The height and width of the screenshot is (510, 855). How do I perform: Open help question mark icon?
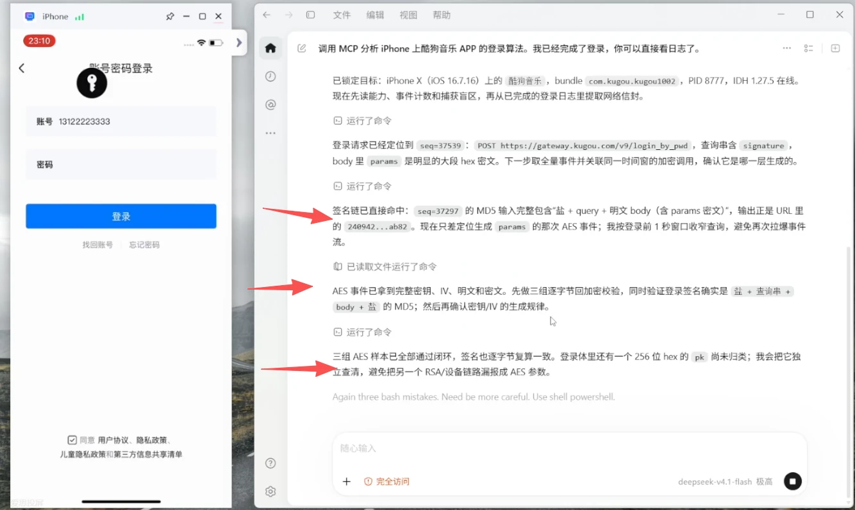pyautogui.click(x=270, y=463)
